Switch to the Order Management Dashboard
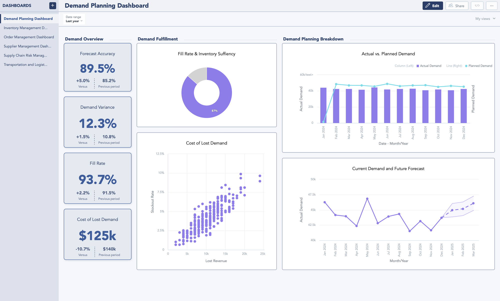The width and height of the screenshot is (500, 301). tap(29, 37)
